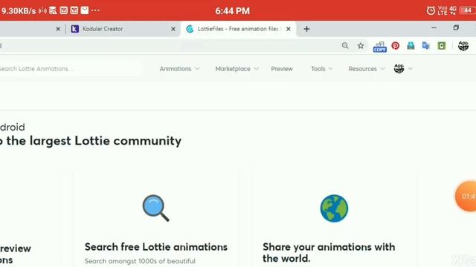Click the Pinterest extension icon
This screenshot has width=476, height=267.
pyautogui.click(x=395, y=46)
